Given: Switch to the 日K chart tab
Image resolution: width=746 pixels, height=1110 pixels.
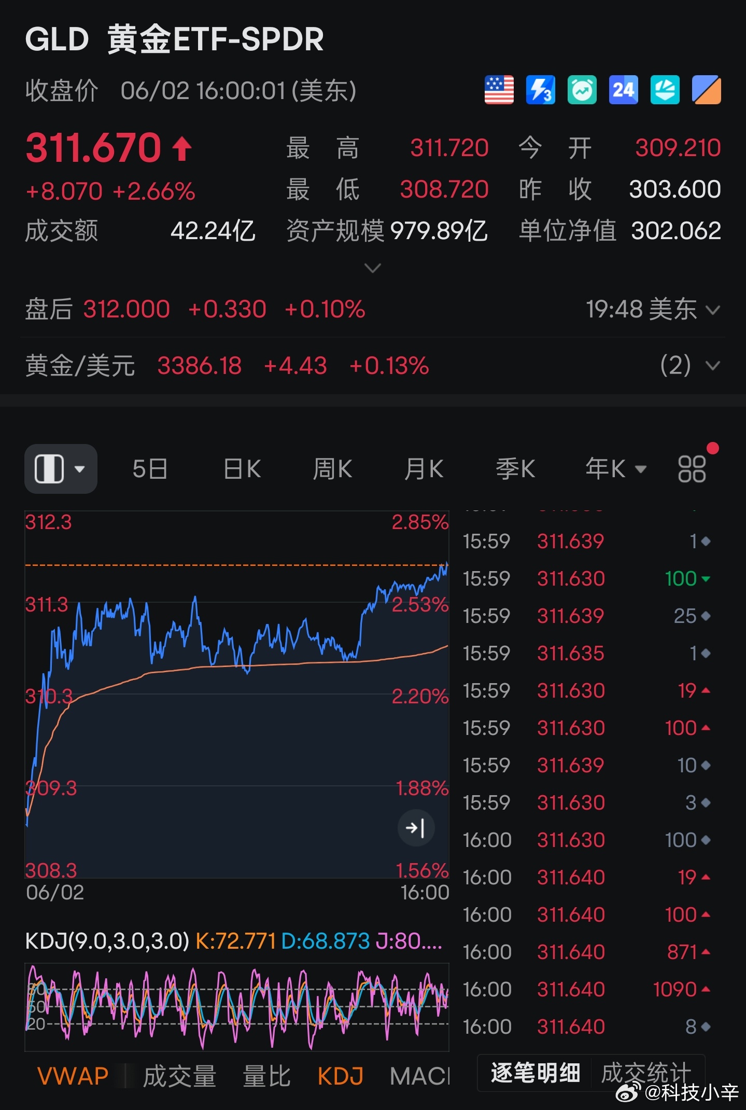Looking at the screenshot, I should click(x=242, y=469).
